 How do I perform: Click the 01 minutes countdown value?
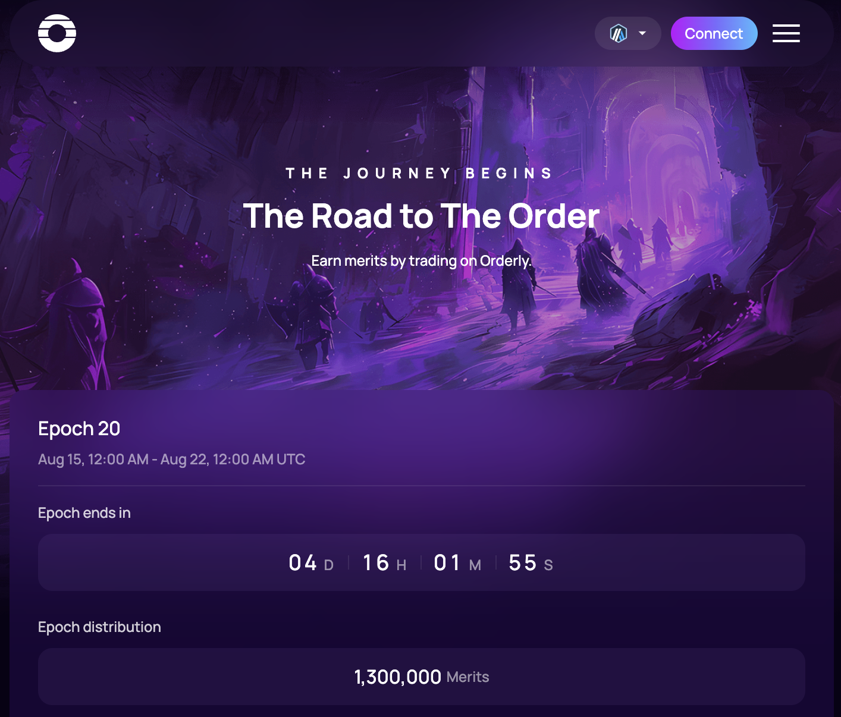click(x=447, y=562)
